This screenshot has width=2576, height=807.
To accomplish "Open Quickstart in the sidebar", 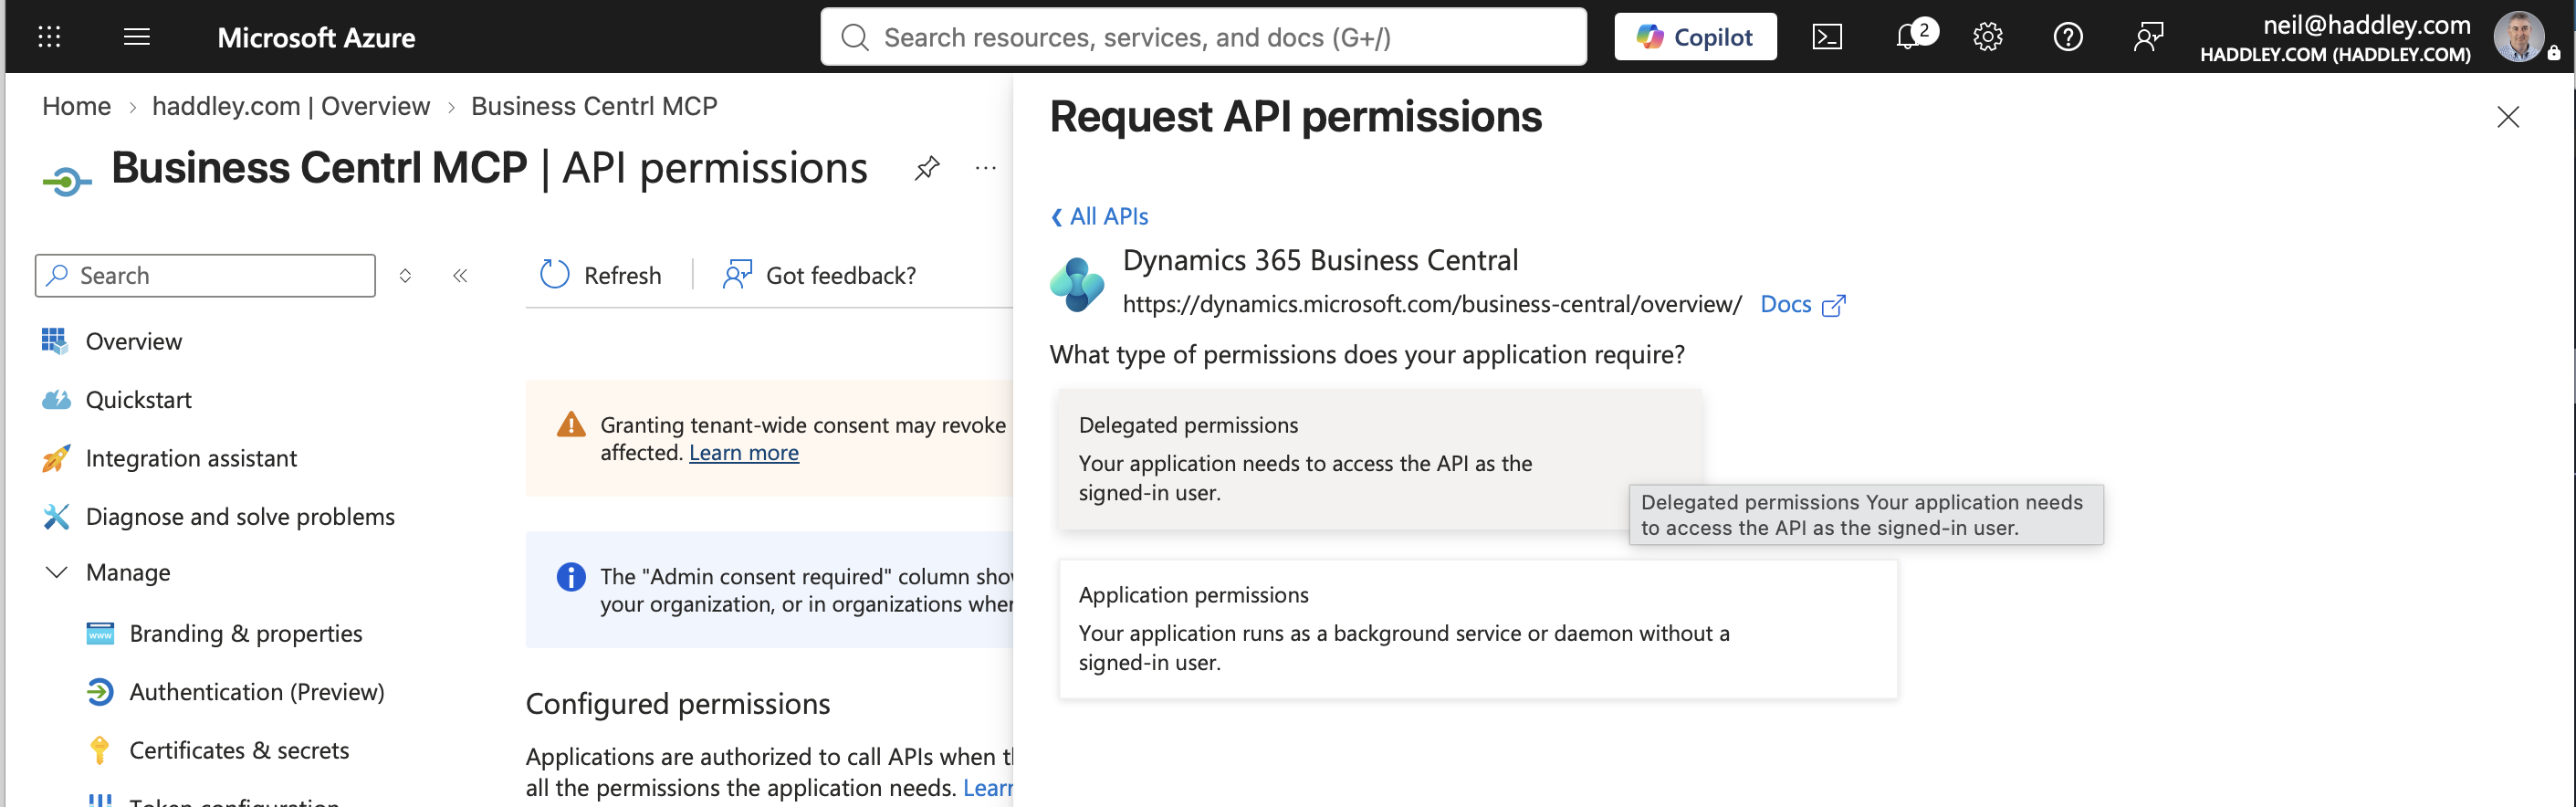I will point(138,400).
